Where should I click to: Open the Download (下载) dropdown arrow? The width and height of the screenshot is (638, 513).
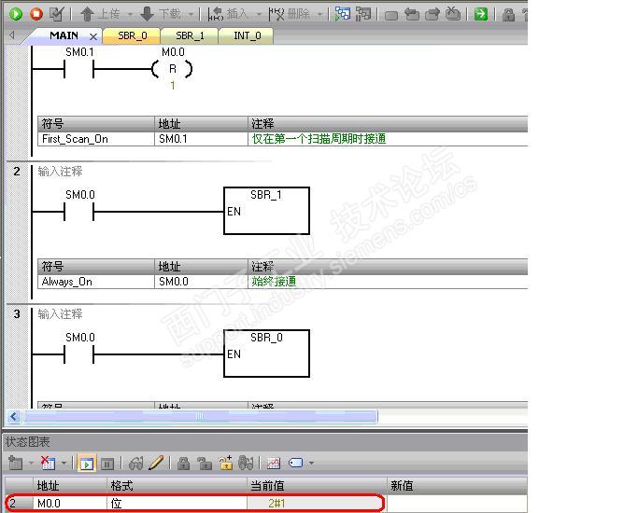pos(191,15)
